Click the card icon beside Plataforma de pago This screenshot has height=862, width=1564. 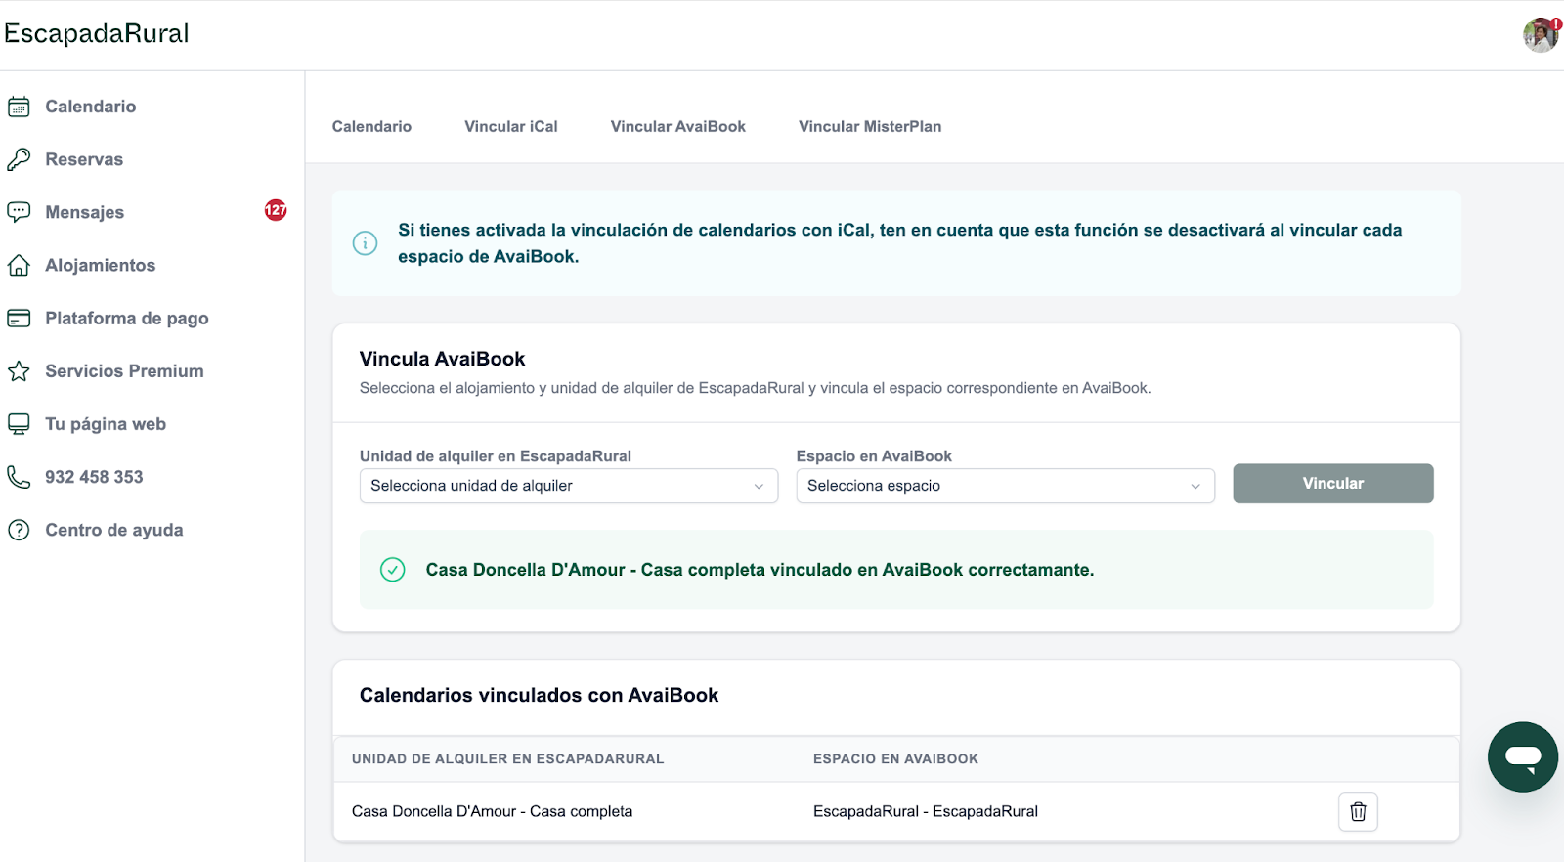pyautogui.click(x=19, y=318)
